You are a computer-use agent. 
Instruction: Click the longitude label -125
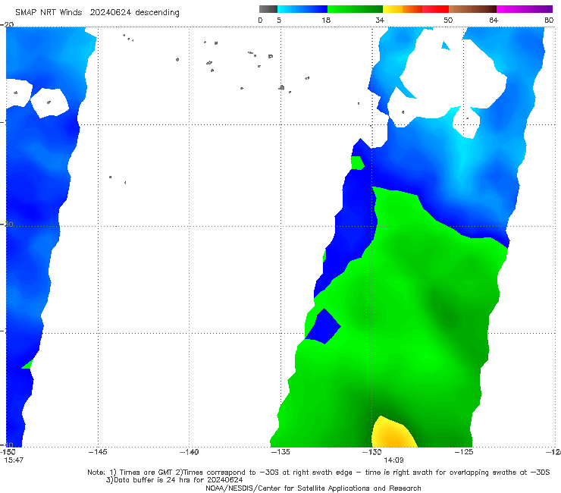tap(464, 452)
